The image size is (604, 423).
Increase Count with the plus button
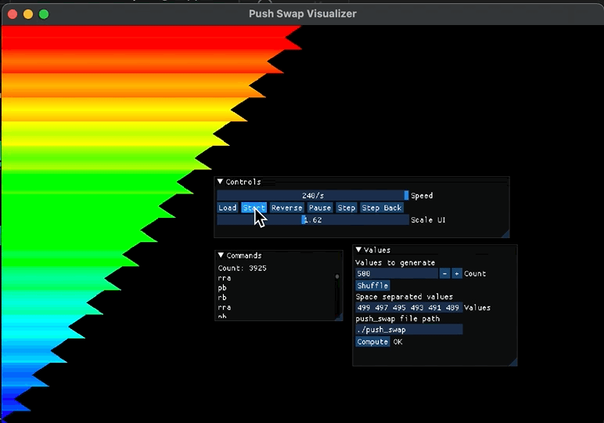[x=457, y=273]
